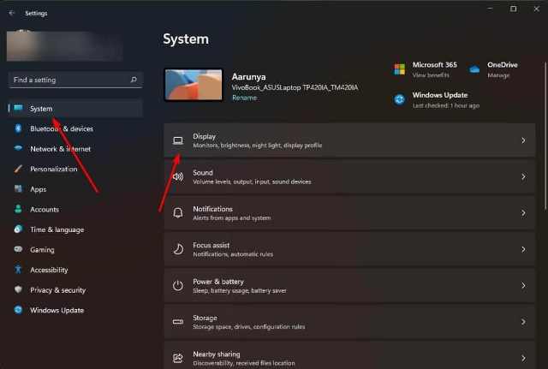Open Notifications settings title
Screen dimensions: 548x369
click(x=212, y=209)
